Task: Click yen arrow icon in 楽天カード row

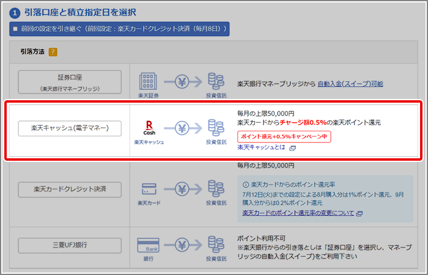Action: (183, 189)
